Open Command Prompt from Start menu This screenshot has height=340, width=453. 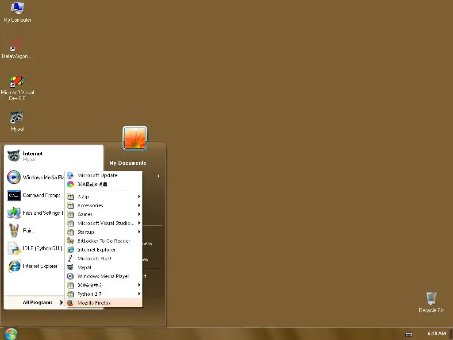(35, 195)
